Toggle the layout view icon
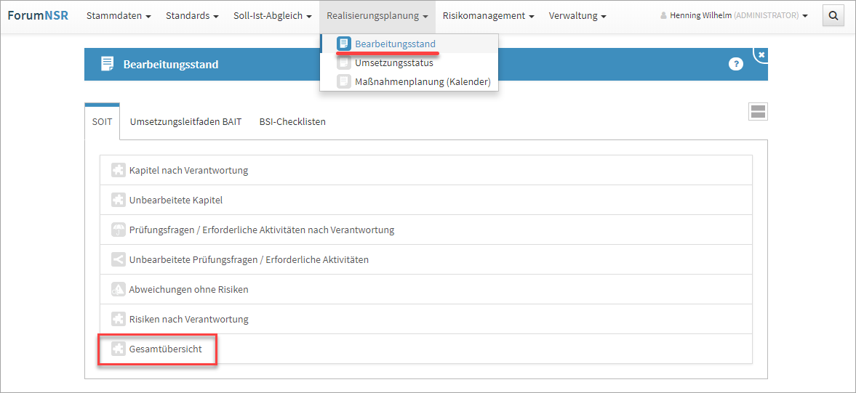856x393 pixels. [758, 111]
